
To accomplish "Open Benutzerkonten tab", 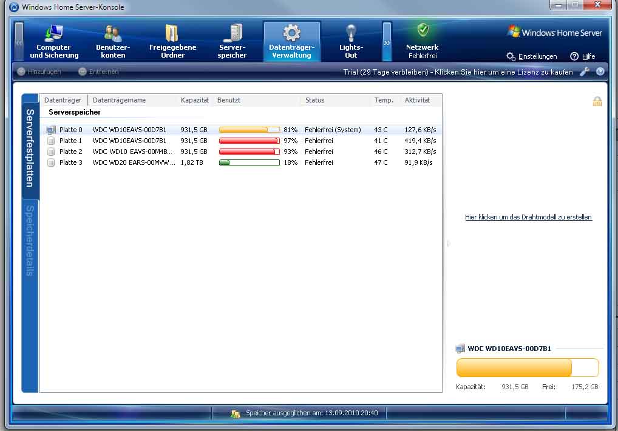I will click(x=113, y=42).
